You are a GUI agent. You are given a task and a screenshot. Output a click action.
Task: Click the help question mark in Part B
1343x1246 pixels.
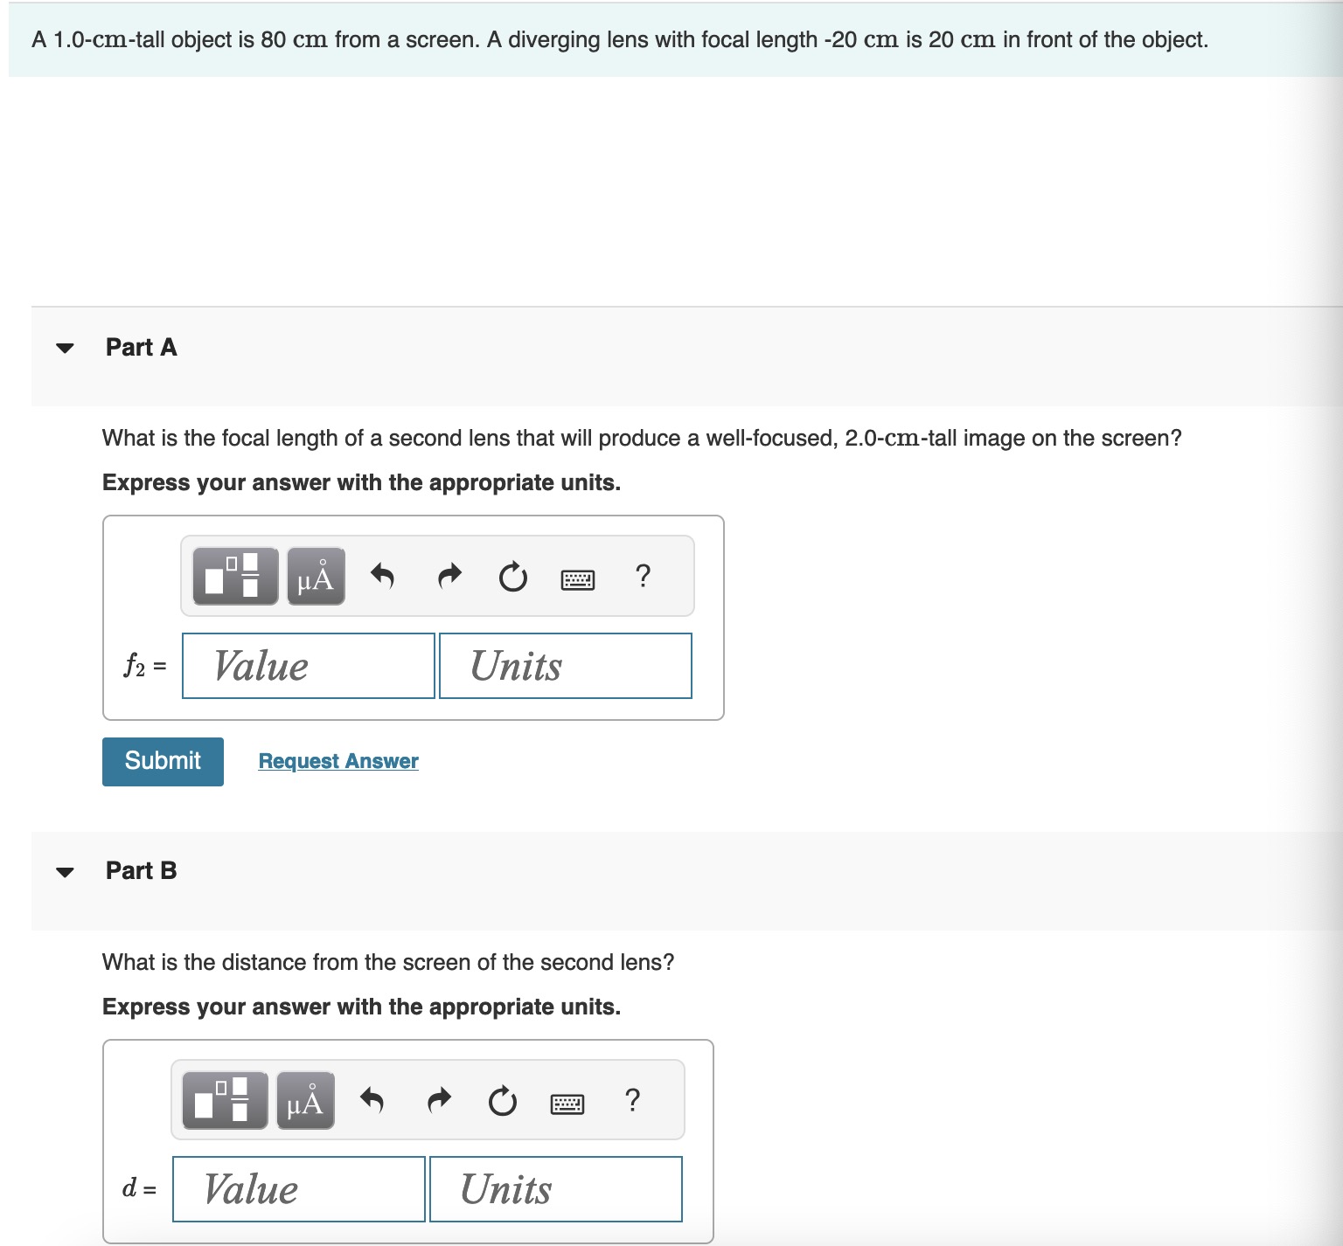(x=632, y=1101)
